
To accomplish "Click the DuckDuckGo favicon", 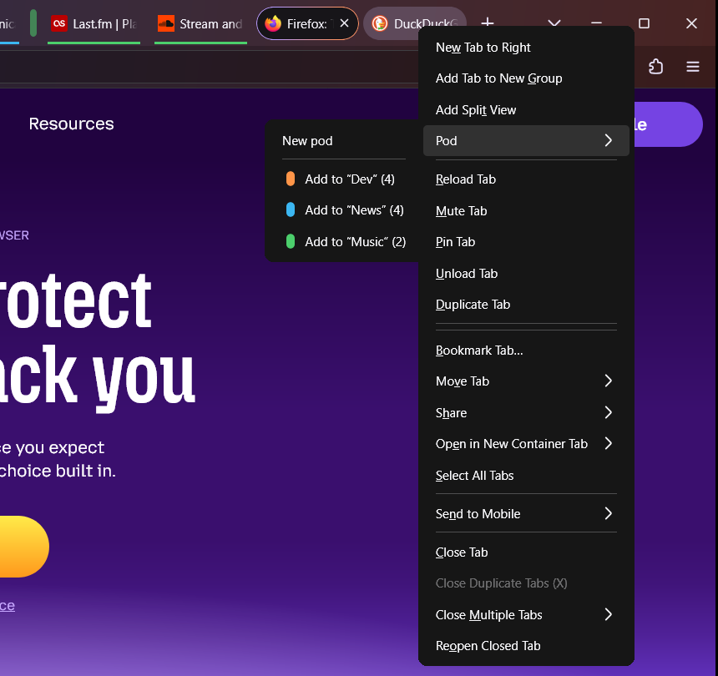I will (x=380, y=23).
